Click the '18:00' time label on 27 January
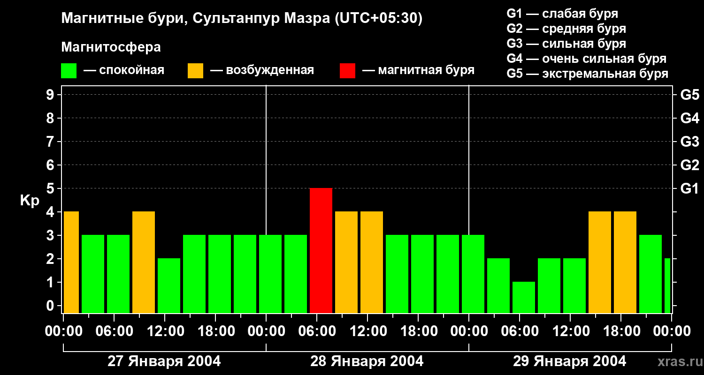Screen dimensions: 704x375 pyautogui.click(x=215, y=331)
